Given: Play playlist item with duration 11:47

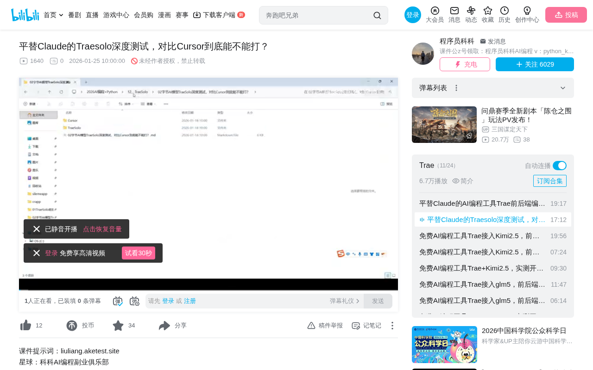Looking at the screenshot, I should 493,284.
